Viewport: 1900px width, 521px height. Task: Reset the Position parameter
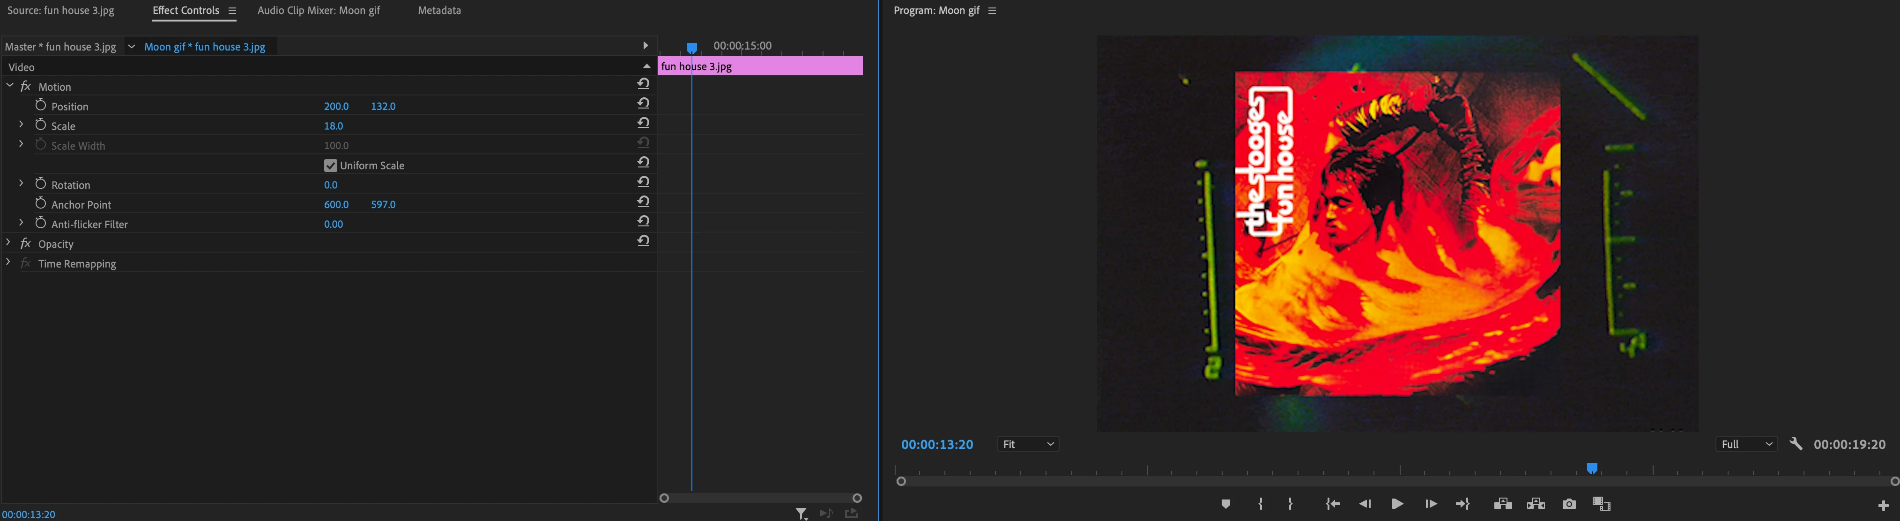(x=643, y=104)
